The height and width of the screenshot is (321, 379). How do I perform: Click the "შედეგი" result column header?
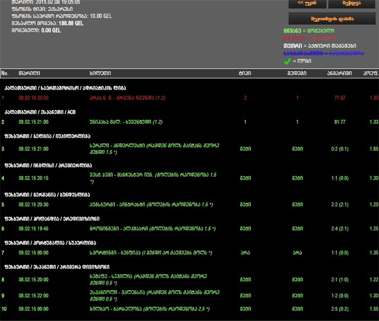[x=297, y=73]
